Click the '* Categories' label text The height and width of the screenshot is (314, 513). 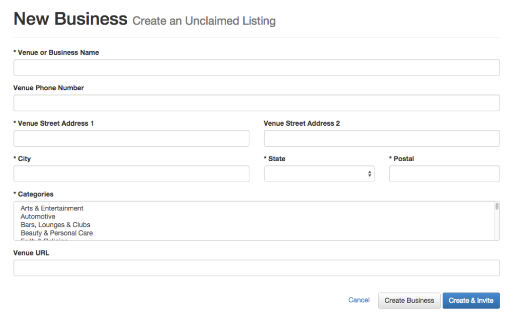(x=33, y=194)
